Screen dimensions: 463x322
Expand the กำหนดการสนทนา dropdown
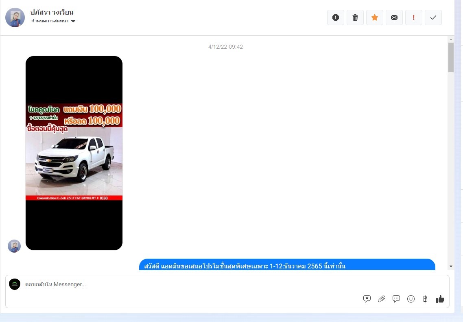click(x=50, y=21)
